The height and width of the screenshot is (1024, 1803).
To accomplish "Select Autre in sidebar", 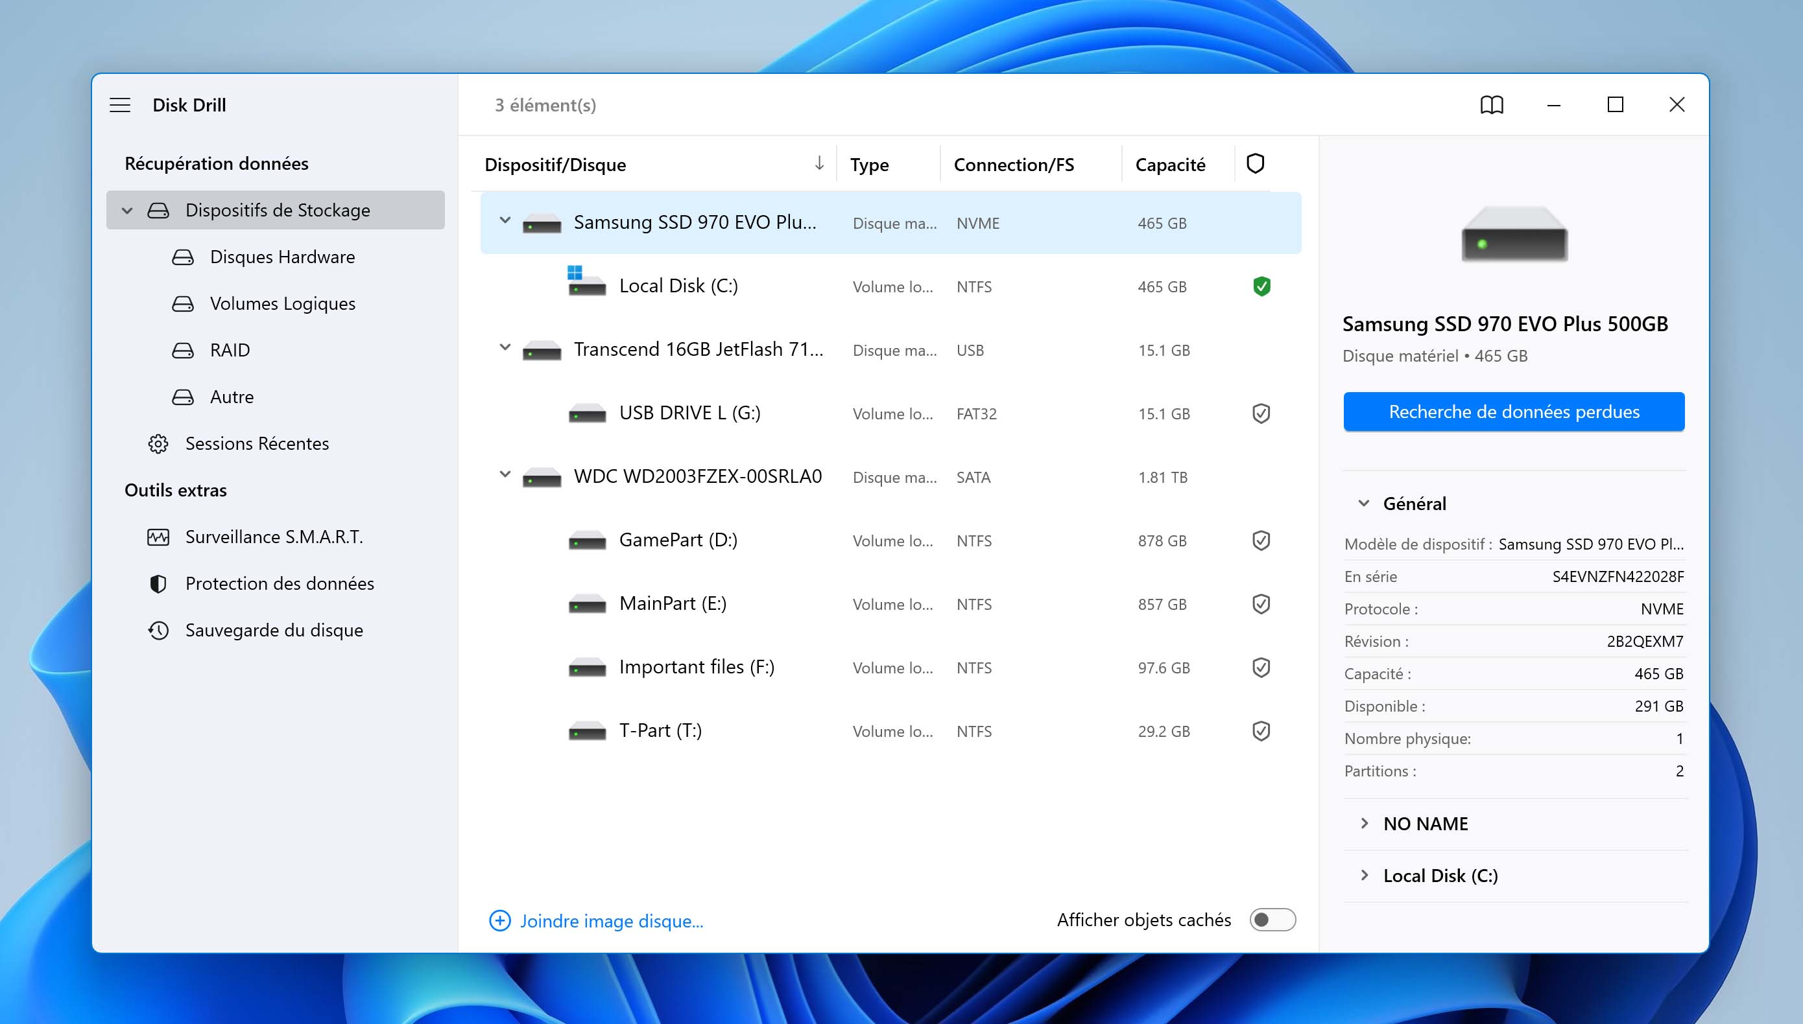I will tap(275, 397).
